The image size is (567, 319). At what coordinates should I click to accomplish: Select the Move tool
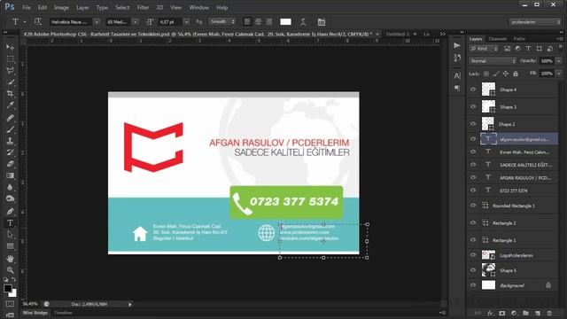click(10, 47)
